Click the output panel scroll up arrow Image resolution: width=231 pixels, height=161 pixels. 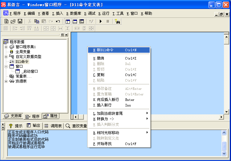pyautogui.click(x=224, y=133)
